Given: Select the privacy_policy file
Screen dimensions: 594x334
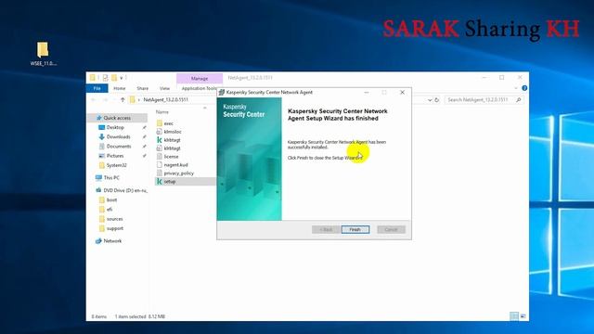Looking at the screenshot, I should 178,173.
